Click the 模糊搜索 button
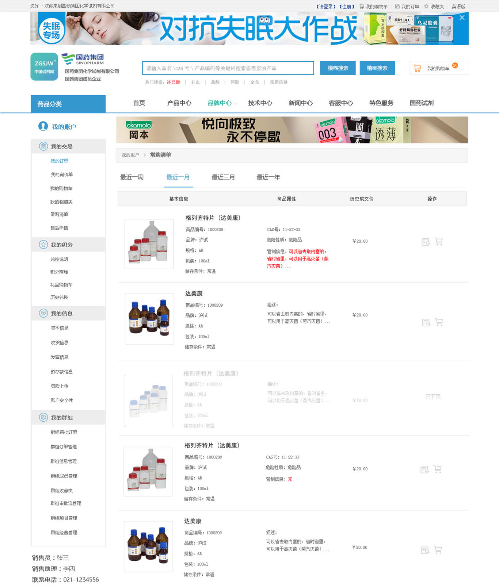 pyautogui.click(x=338, y=68)
